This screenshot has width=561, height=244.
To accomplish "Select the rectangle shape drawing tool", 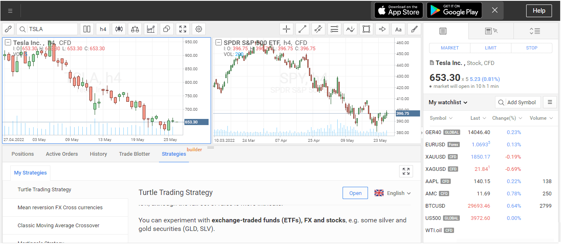I will pyautogui.click(x=366, y=29).
